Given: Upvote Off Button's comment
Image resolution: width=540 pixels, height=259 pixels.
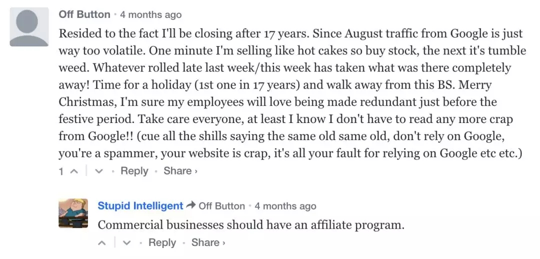Looking at the screenshot, I should click(x=74, y=171).
